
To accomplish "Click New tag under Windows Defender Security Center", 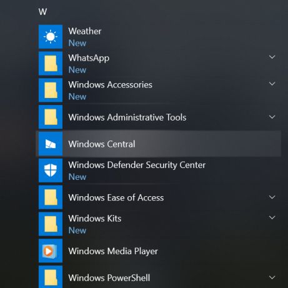I will pos(77,177).
